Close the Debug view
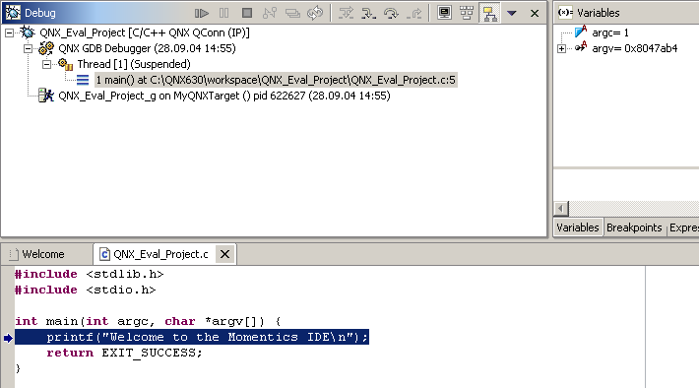This screenshot has height=388, width=699. [535, 14]
